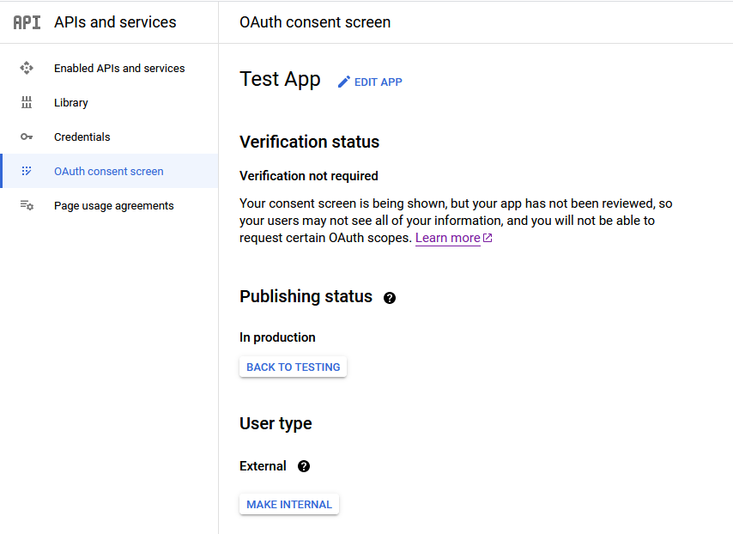Viewport: 733px width, 534px height.
Task: Select the Library icon in sidebar
Action: [27, 102]
